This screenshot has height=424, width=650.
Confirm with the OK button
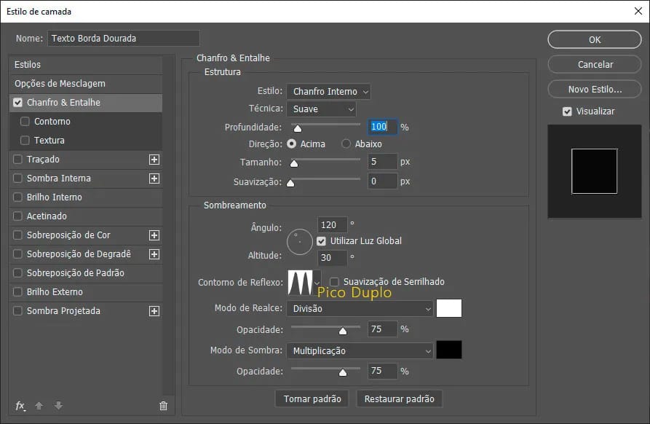[x=595, y=40]
